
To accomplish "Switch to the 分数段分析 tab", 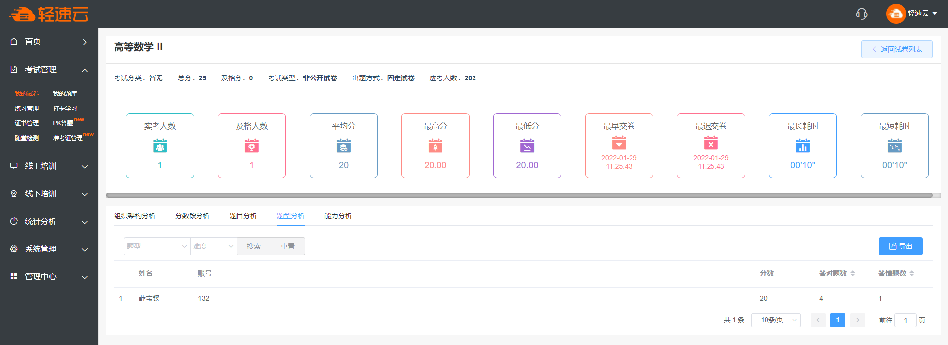I will point(192,216).
